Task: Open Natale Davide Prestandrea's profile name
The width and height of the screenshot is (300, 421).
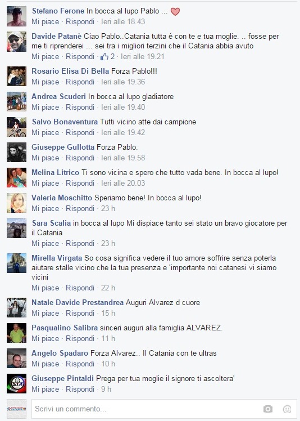Action: click(78, 302)
